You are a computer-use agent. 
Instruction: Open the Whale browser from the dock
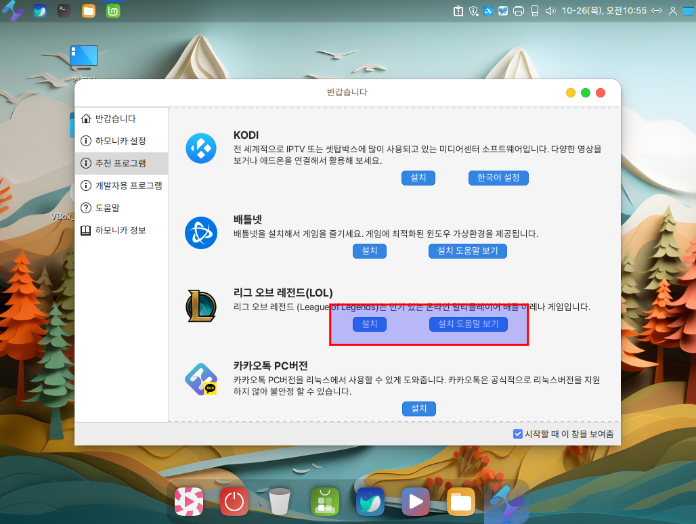click(370, 502)
